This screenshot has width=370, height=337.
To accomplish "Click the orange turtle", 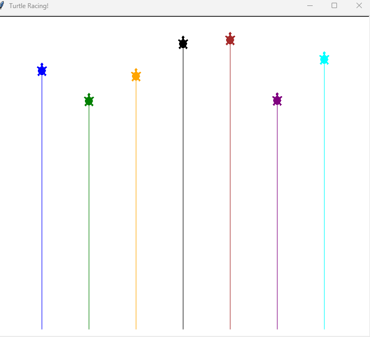I will click(x=136, y=76).
